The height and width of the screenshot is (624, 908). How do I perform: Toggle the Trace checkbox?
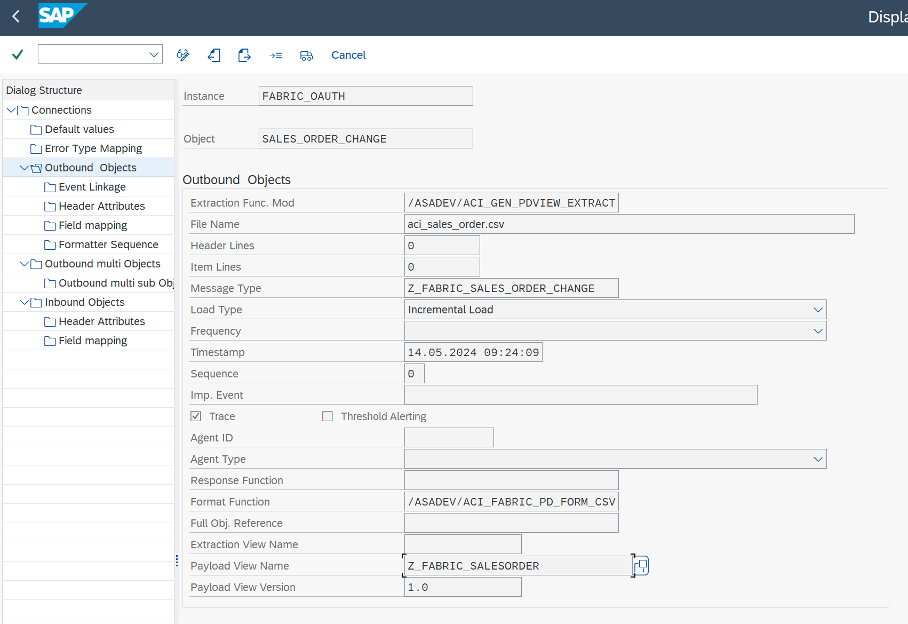tap(196, 416)
